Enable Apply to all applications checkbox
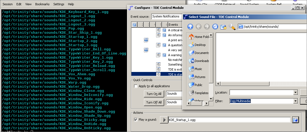Viewport: 307px width, 132px height. (x=136, y=86)
